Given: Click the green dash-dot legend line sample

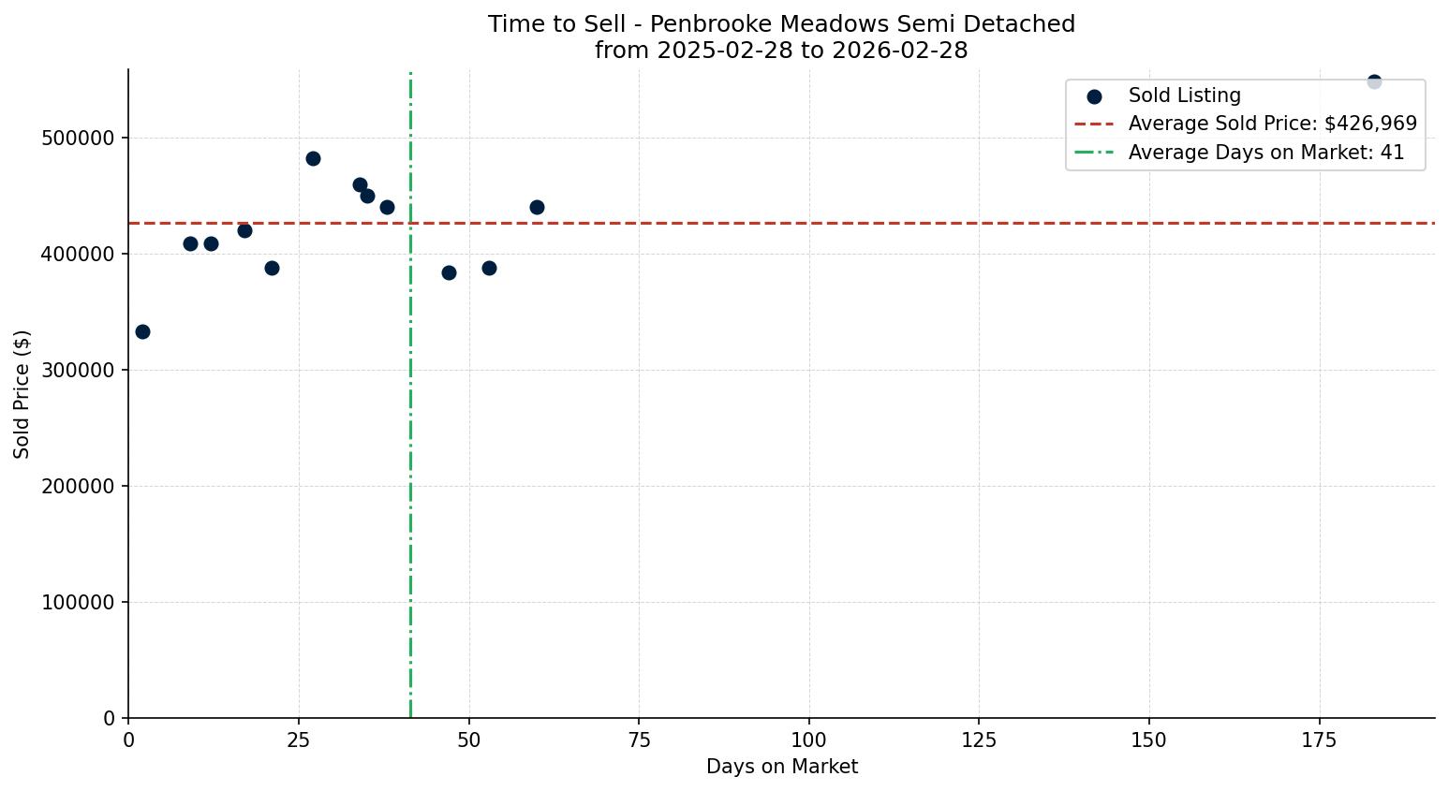Looking at the screenshot, I should tap(1094, 153).
